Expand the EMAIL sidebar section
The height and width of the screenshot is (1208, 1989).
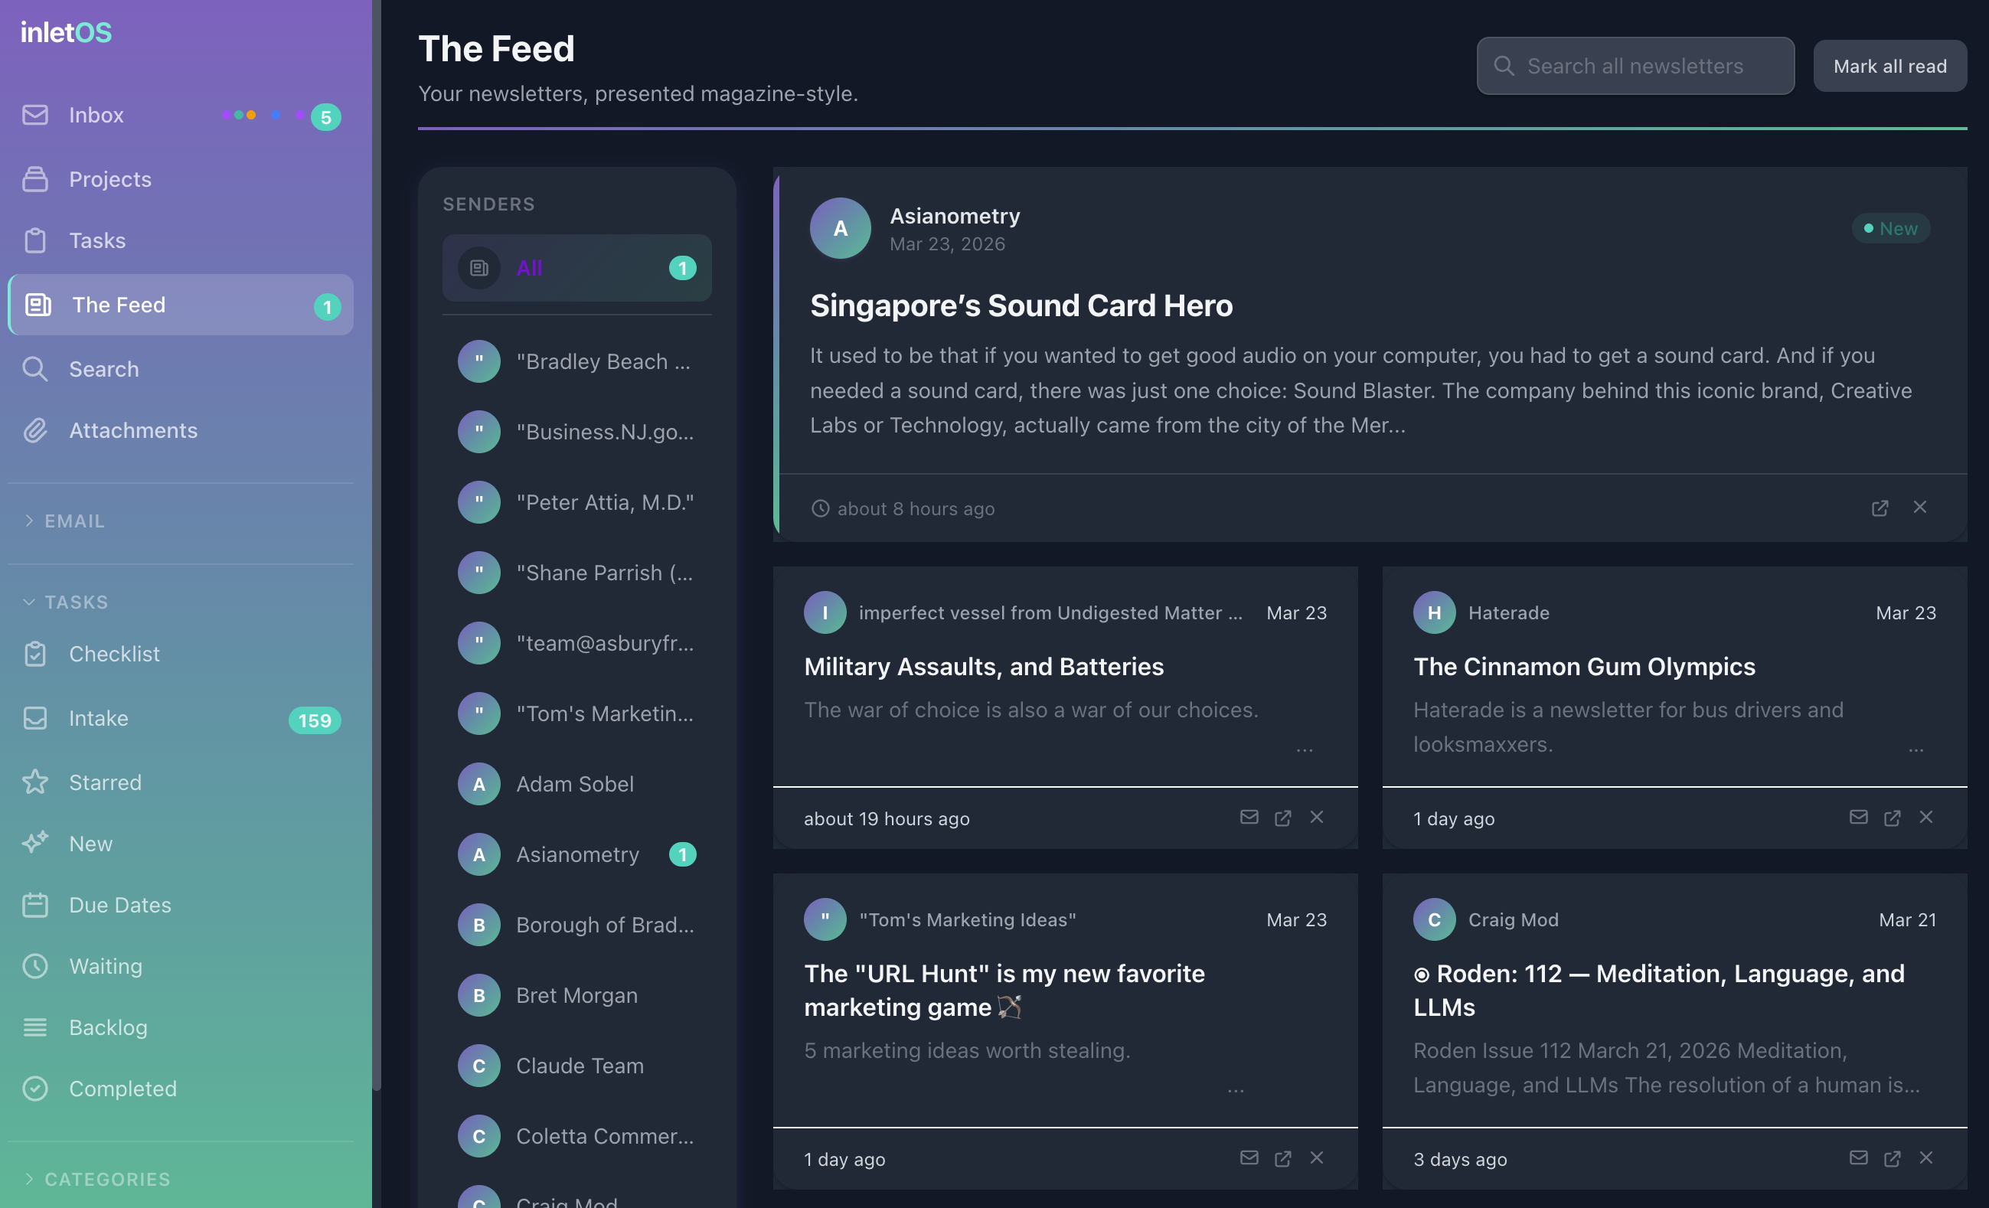[74, 521]
